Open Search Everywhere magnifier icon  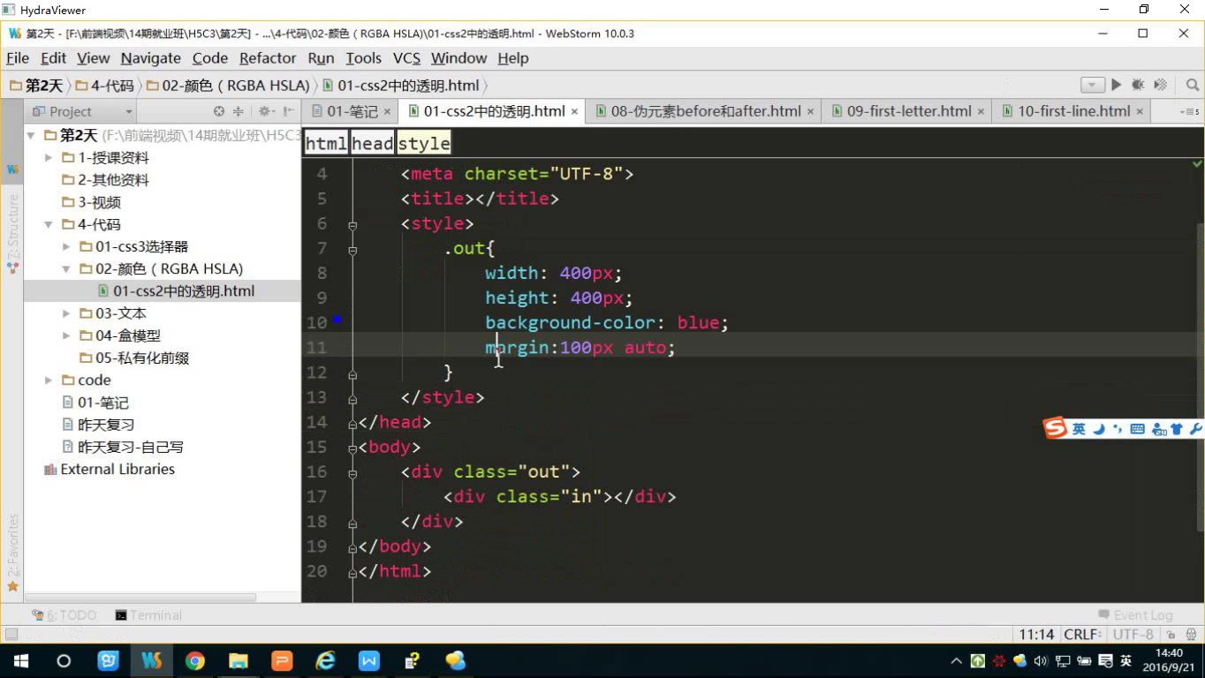pos(1193,85)
